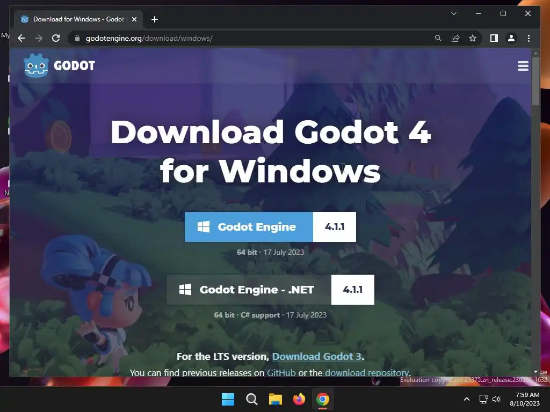Screen dimensions: 550x412
Task: Click the Chrome taskbar icon
Action: coord(323,399)
